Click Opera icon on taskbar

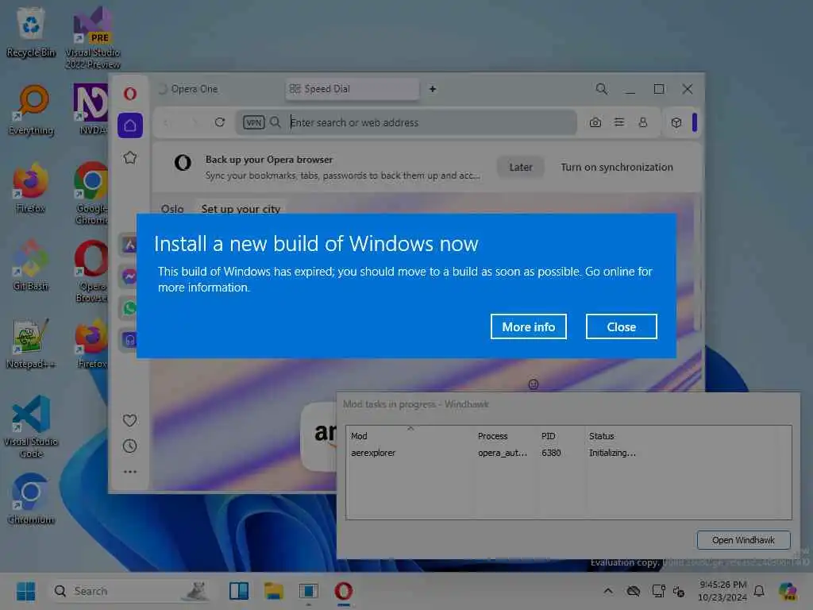pyautogui.click(x=343, y=591)
